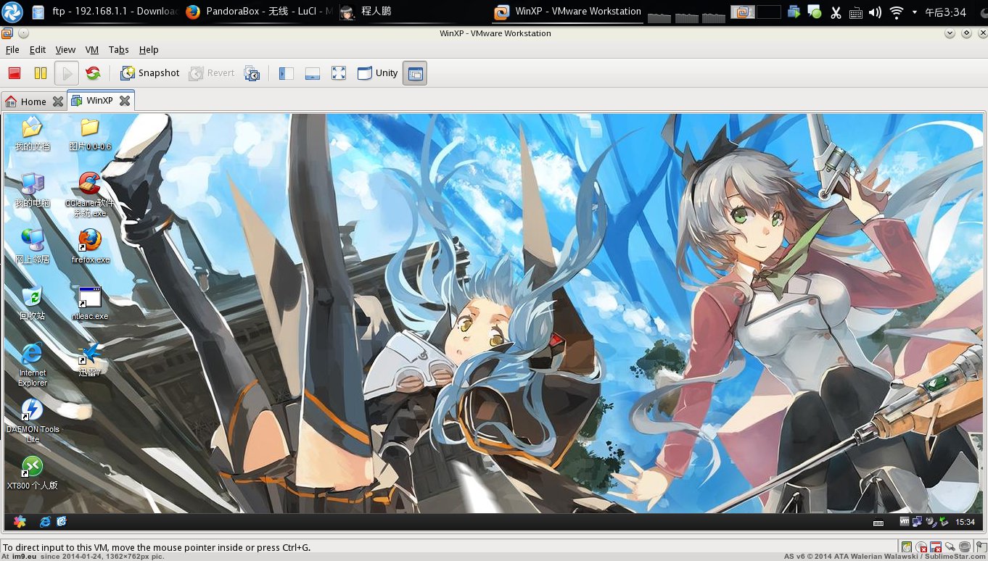The image size is (988, 561).
Task: Toggle the thumbnail bar view icon
Action: coord(313,73)
